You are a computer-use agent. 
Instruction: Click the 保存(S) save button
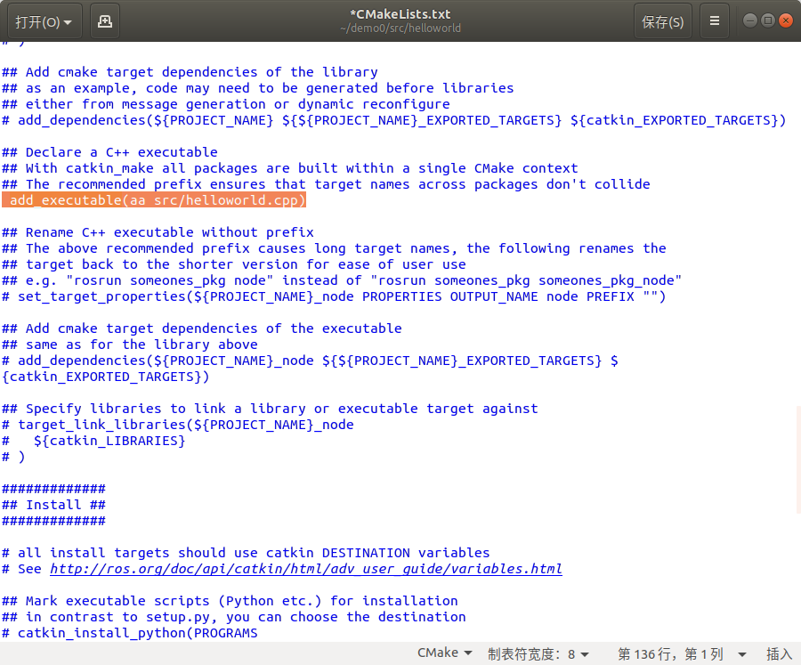(x=662, y=20)
